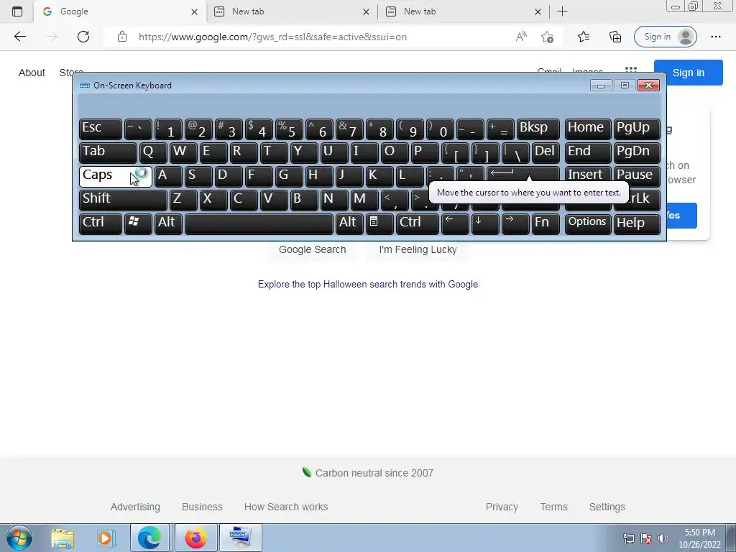Open the tab actions menu icon
This screenshot has width=736, height=552.
[17, 11]
